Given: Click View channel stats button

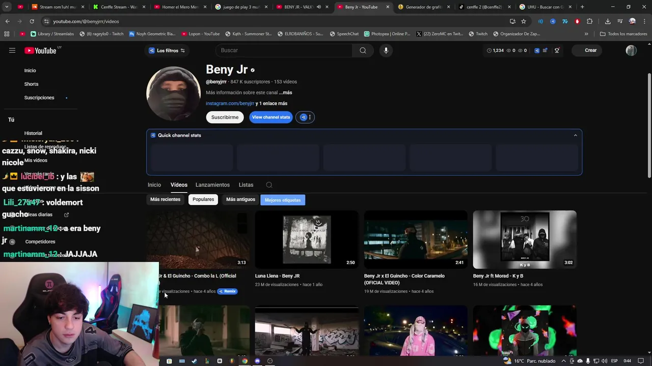Looking at the screenshot, I should [271, 117].
